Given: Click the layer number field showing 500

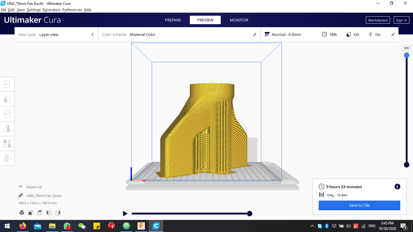Looking at the screenshot, I should click(x=407, y=48).
